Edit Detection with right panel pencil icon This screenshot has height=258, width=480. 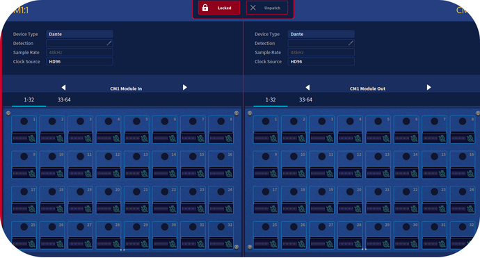[351, 43]
